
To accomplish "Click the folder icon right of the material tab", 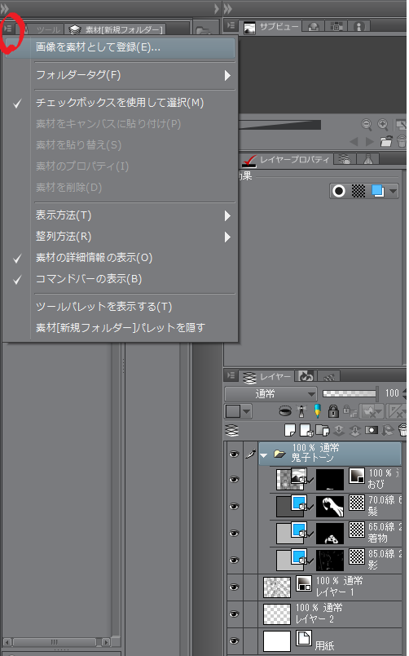I will pyautogui.click(x=204, y=29).
